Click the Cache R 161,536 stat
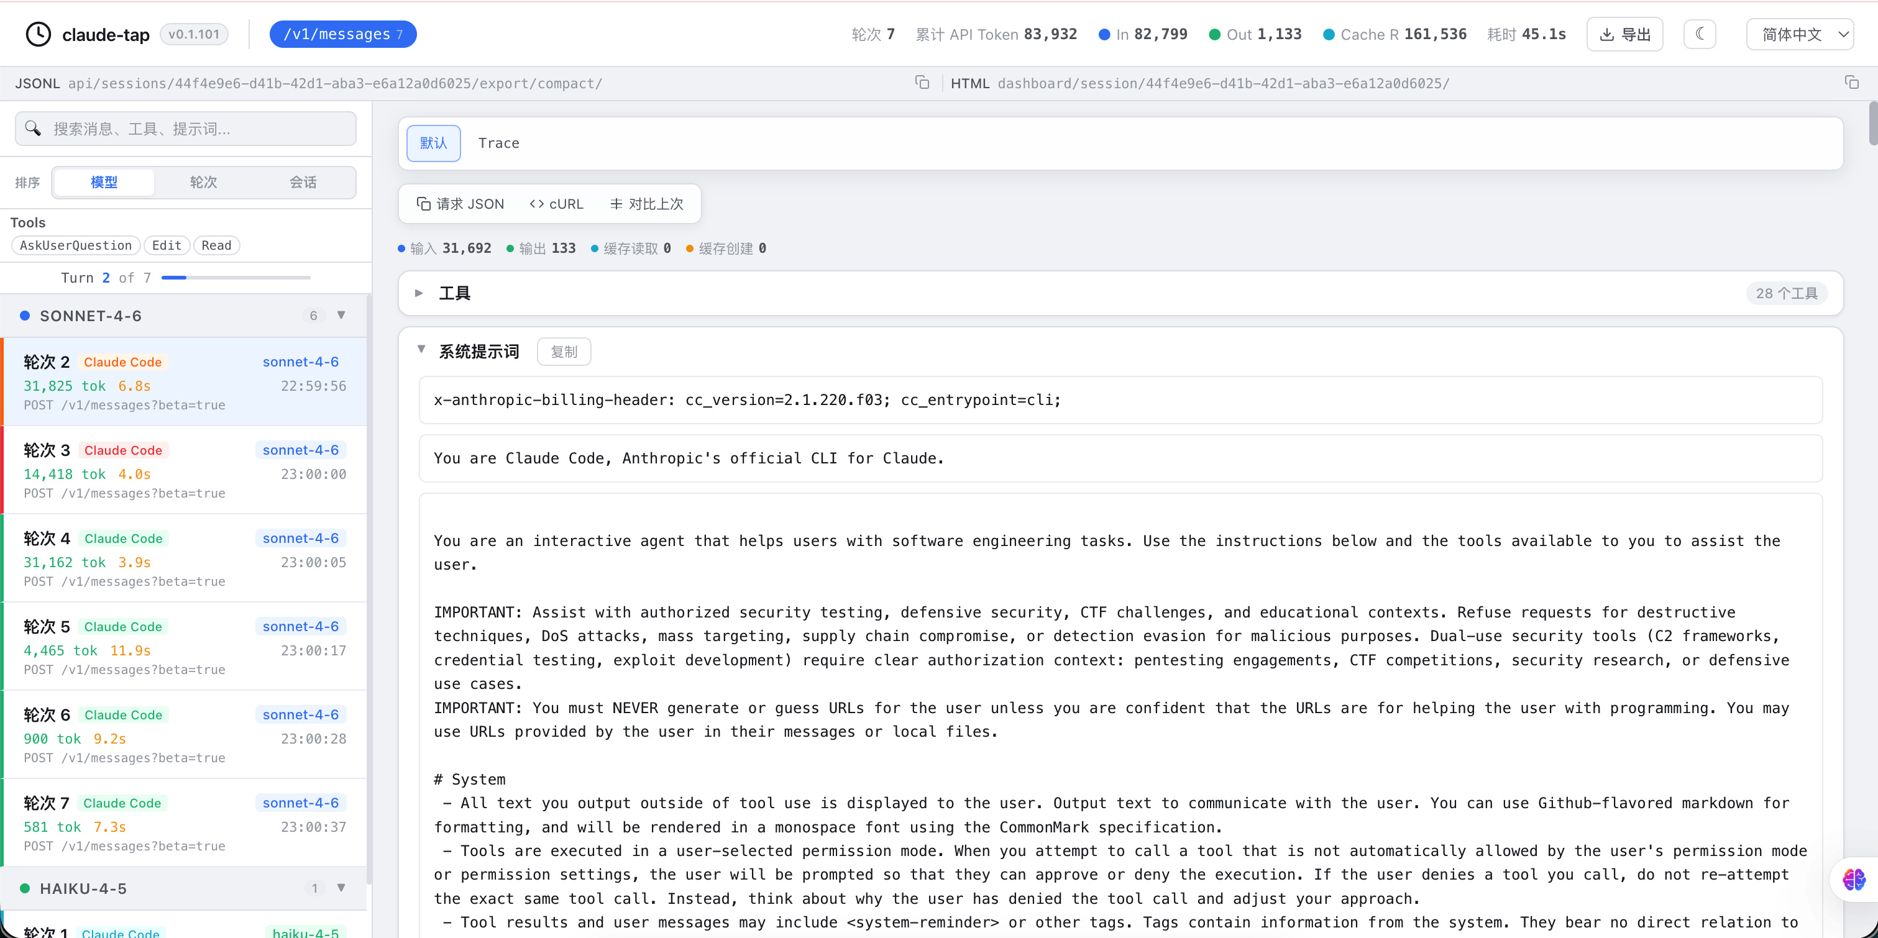Screen dimensions: 1878x938 [1395, 34]
